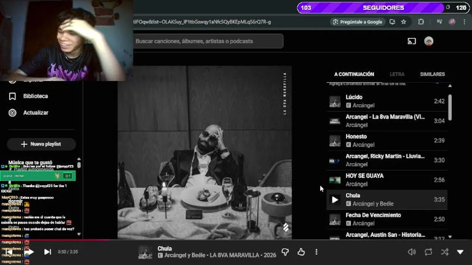The image size is (472, 265).
Task: Click the album thumbnail in player bar
Action: (145, 252)
